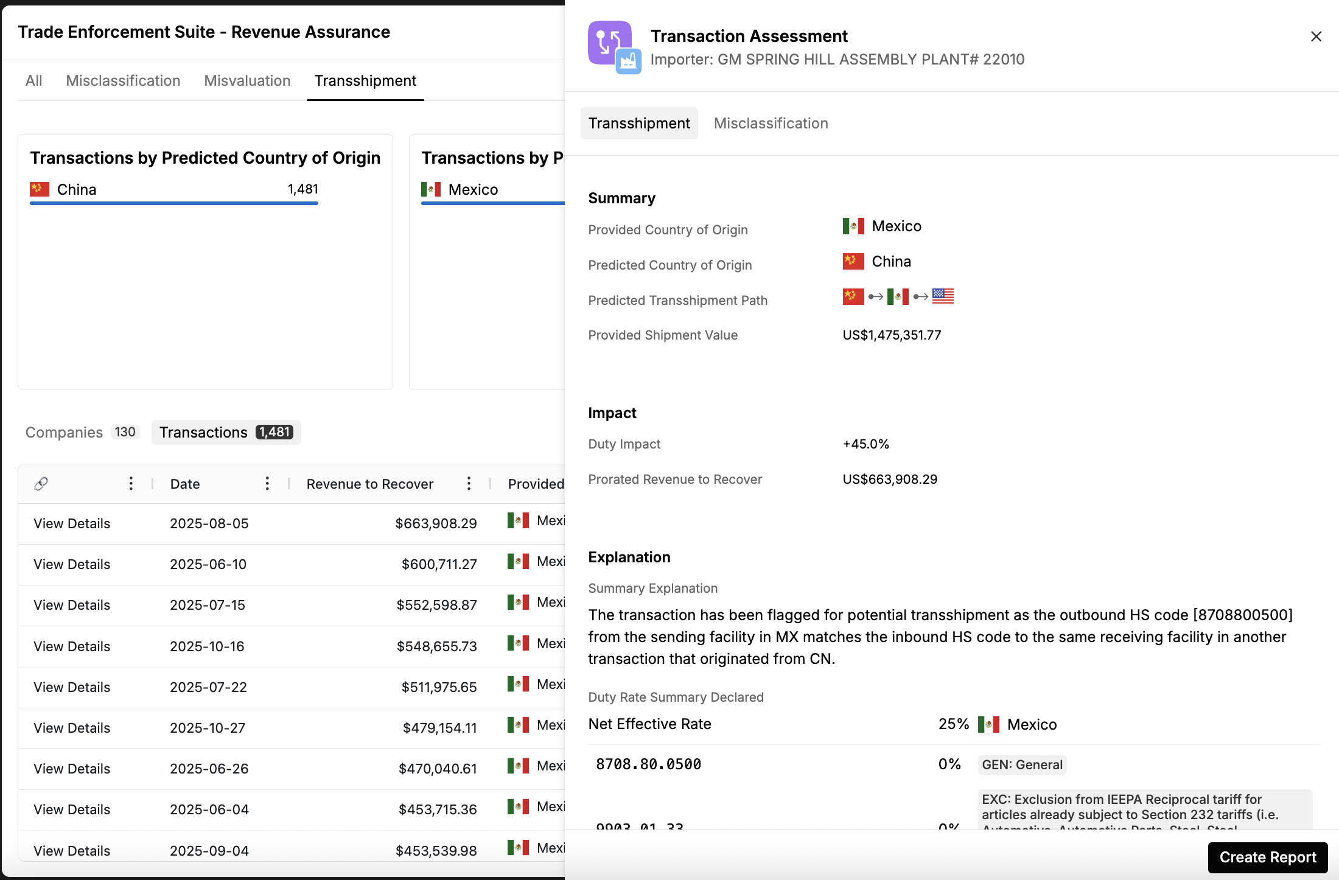Click the GEN: General tariff tag
The height and width of the screenshot is (880, 1339).
click(1022, 764)
